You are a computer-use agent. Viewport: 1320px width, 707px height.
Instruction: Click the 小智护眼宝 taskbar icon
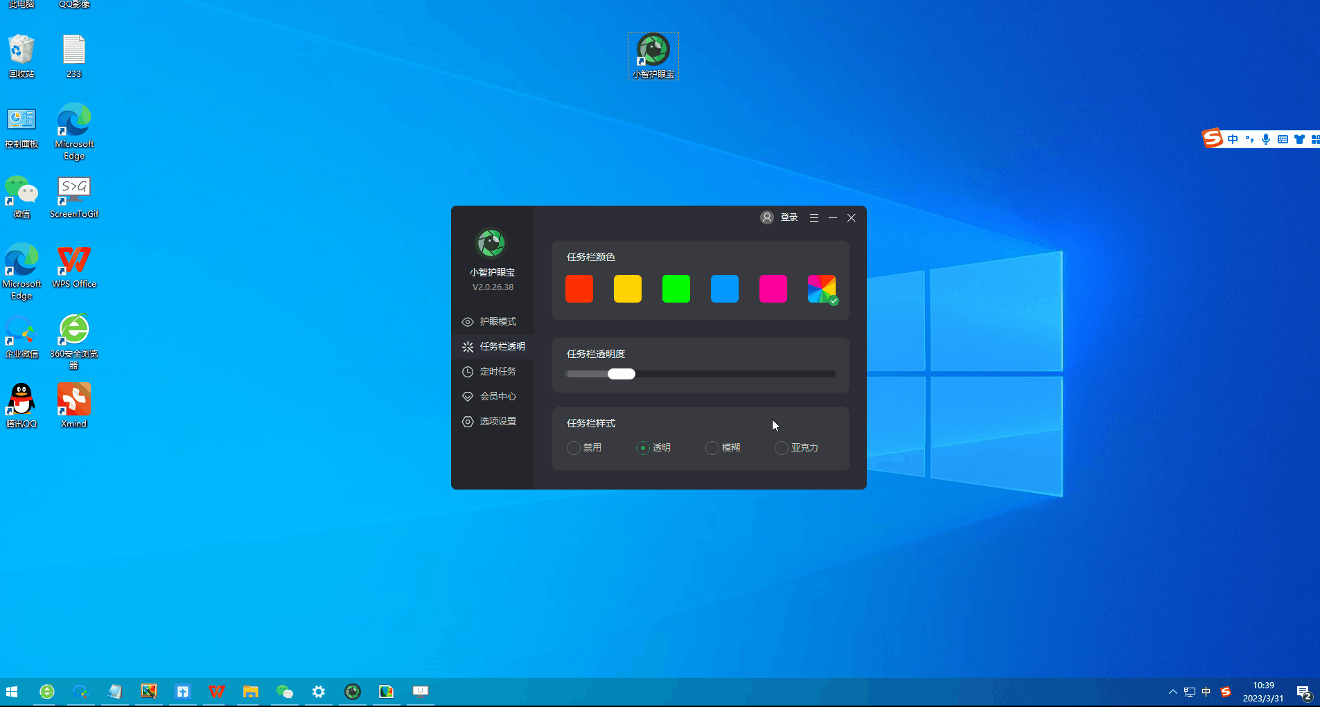click(353, 692)
